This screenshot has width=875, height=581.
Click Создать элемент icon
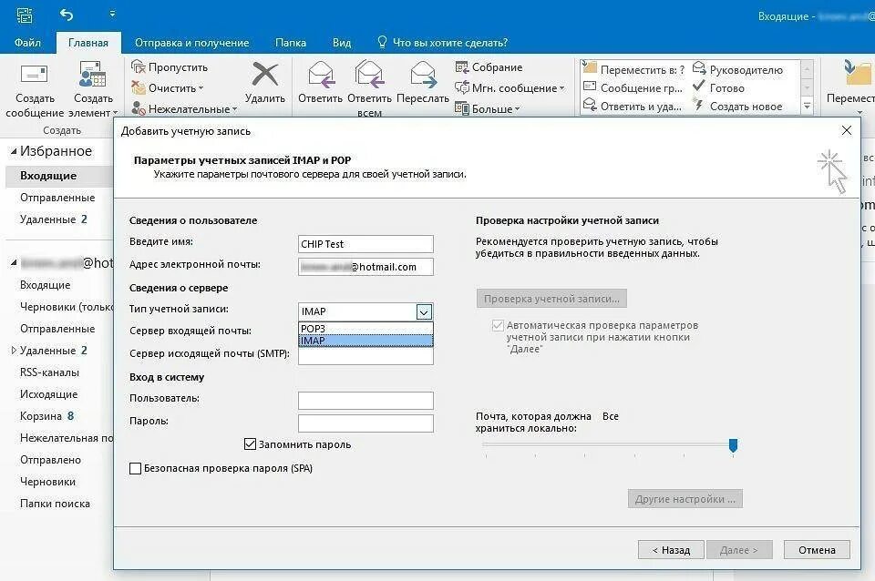(93, 75)
